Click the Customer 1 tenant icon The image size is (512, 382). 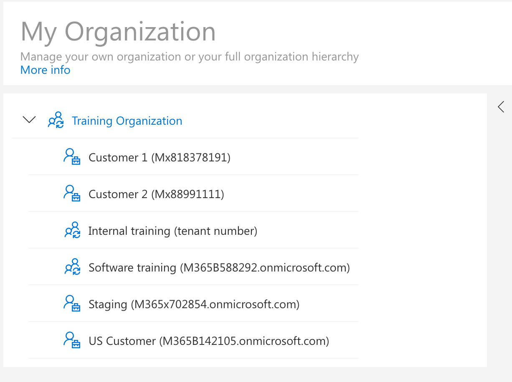click(x=71, y=157)
